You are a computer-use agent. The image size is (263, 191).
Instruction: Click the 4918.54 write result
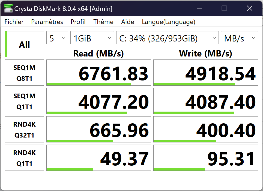206,73
